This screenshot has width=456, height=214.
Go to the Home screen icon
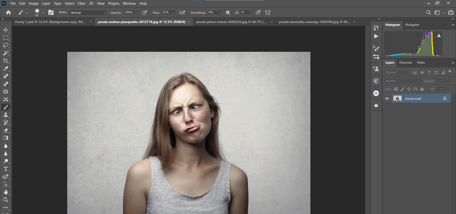(8, 13)
